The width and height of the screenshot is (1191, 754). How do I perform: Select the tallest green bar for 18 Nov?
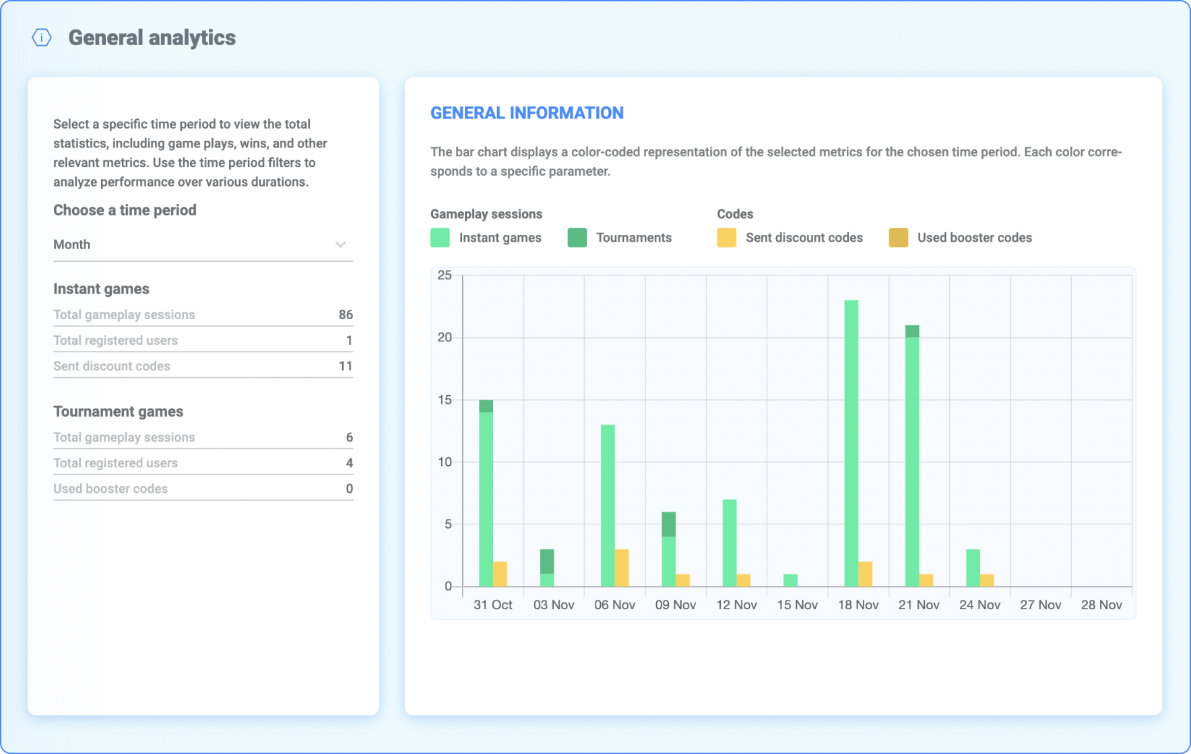click(x=851, y=444)
